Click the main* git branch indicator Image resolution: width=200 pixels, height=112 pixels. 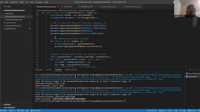pyautogui.click(x=4, y=110)
